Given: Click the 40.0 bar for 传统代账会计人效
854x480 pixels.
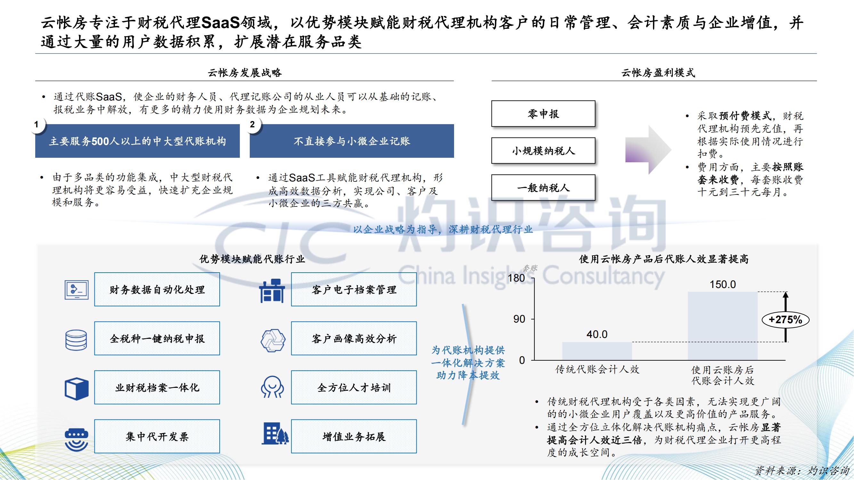Looking at the screenshot, I should point(597,351).
